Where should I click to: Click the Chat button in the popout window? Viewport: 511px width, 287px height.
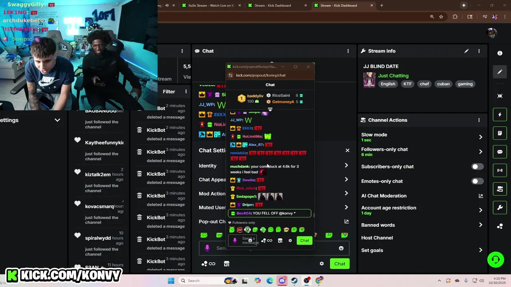(305, 240)
